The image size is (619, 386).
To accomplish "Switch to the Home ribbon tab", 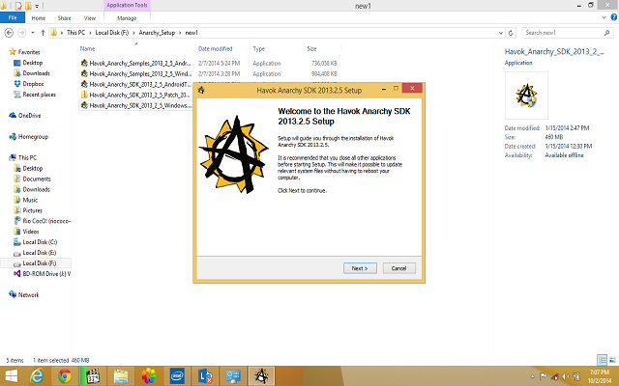I will tap(39, 18).
